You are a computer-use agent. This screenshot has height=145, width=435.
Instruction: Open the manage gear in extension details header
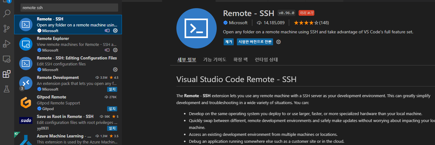(278, 42)
